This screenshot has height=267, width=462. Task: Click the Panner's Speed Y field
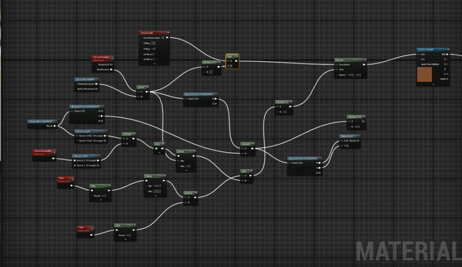pos(358,75)
